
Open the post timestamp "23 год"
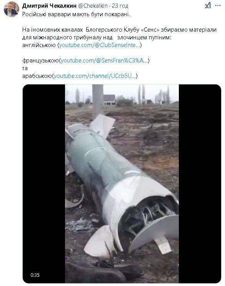[x=120, y=6]
